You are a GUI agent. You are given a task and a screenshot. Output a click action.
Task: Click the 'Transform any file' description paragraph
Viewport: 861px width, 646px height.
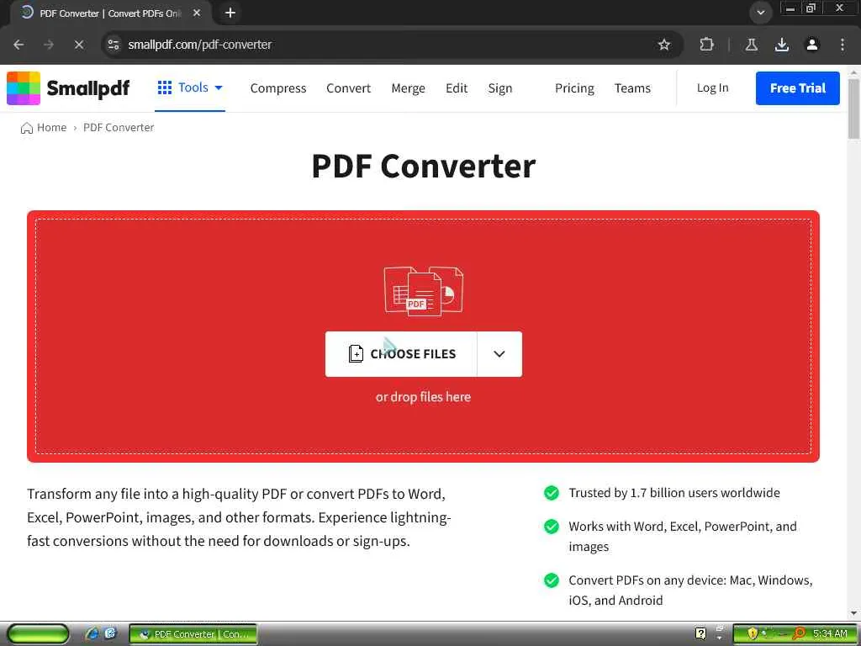[x=239, y=517]
